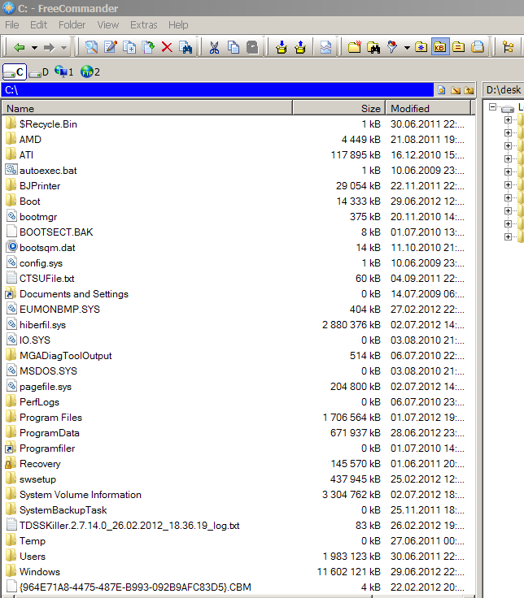The height and width of the screenshot is (598, 524).
Task: Click the View file magnifier icon
Action: click(91, 47)
